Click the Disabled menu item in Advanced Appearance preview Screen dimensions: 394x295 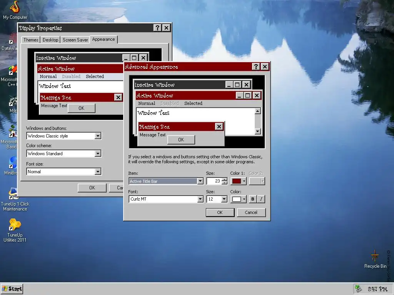coord(170,103)
